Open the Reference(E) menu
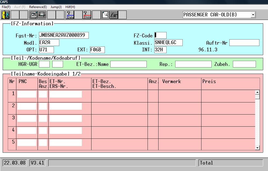This screenshot has width=268, height=171. pos(38,7)
